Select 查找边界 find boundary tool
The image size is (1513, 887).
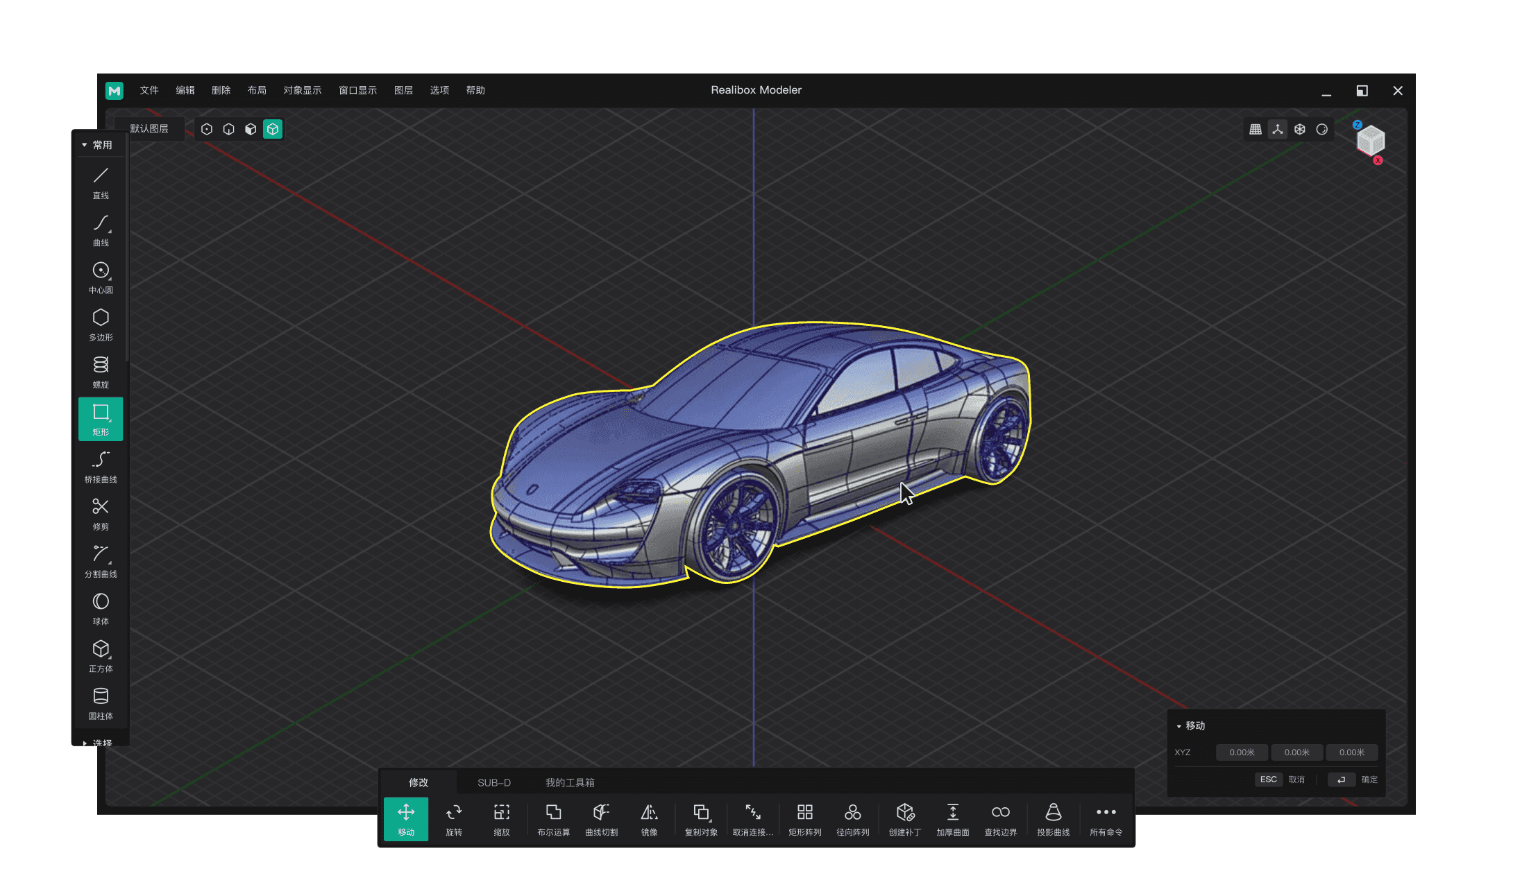1001,819
